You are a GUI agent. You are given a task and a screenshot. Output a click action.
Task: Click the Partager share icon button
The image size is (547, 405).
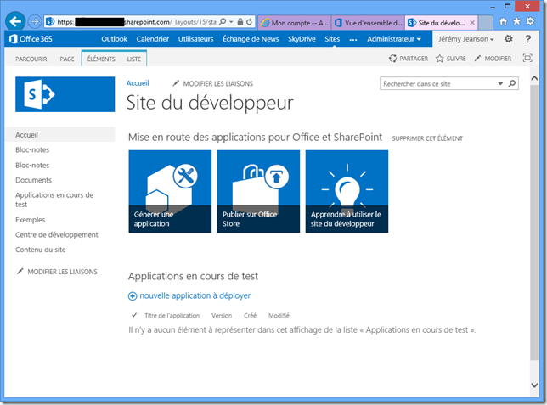pos(409,59)
